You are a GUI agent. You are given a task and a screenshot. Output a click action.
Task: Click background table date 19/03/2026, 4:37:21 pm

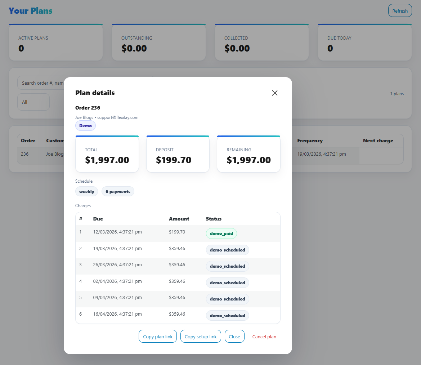(322, 154)
